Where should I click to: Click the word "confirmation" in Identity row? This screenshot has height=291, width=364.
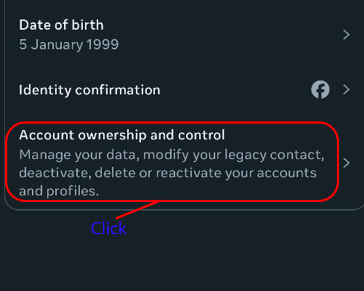[118, 90]
